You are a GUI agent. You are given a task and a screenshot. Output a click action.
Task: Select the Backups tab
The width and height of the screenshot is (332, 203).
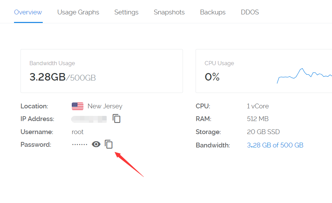pyautogui.click(x=213, y=12)
